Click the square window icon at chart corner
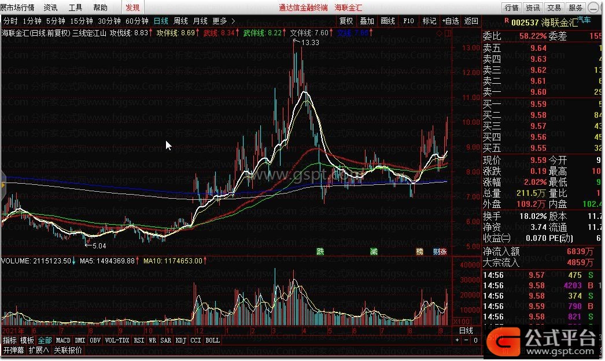 point(447,34)
